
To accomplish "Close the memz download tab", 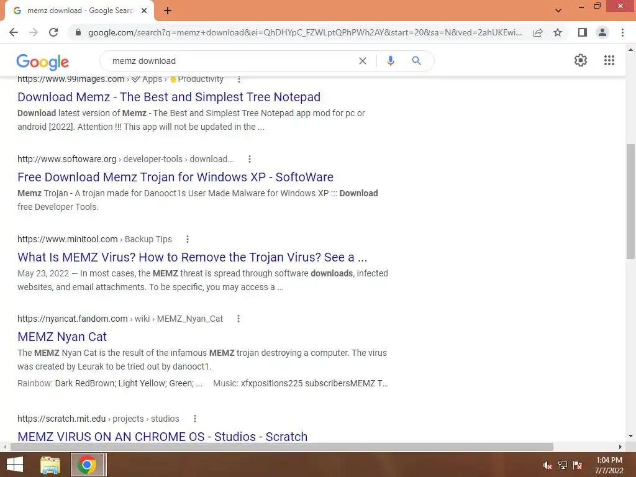I will tap(144, 11).
